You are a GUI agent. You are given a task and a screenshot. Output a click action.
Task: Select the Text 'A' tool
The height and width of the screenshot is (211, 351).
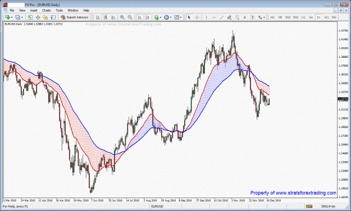click(245, 17)
